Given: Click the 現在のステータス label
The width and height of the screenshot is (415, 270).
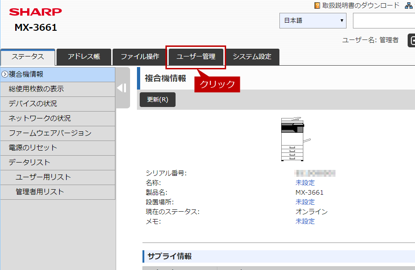Looking at the screenshot, I should (x=172, y=212).
